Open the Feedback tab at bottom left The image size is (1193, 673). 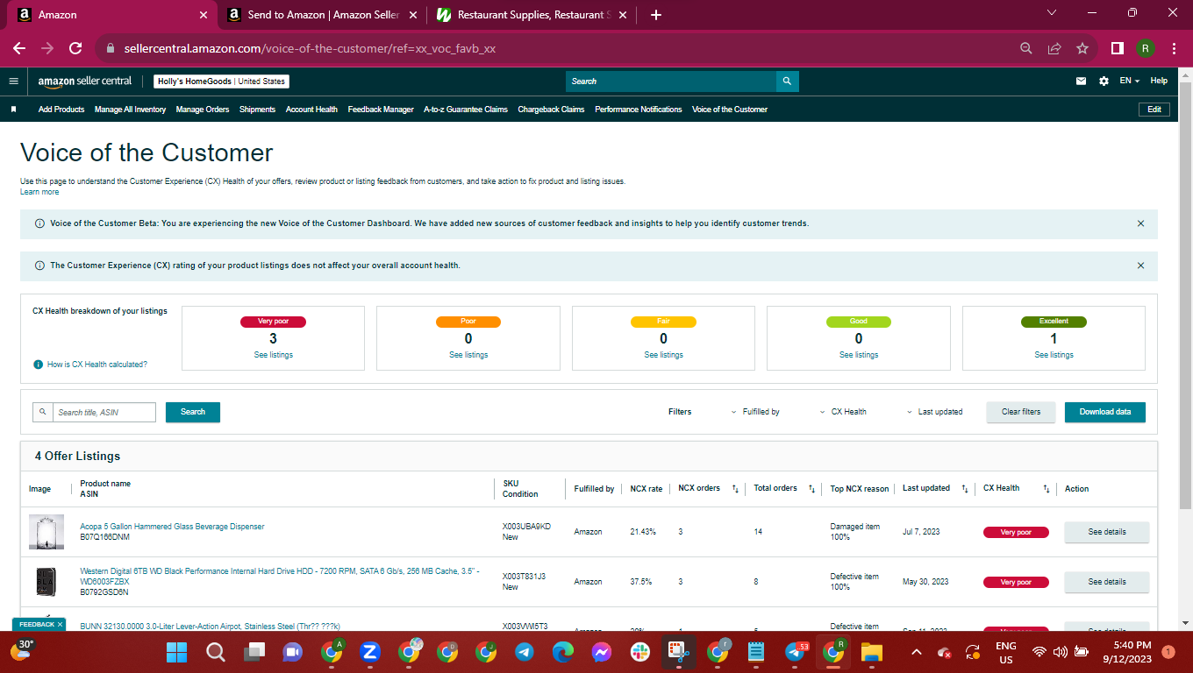click(38, 624)
